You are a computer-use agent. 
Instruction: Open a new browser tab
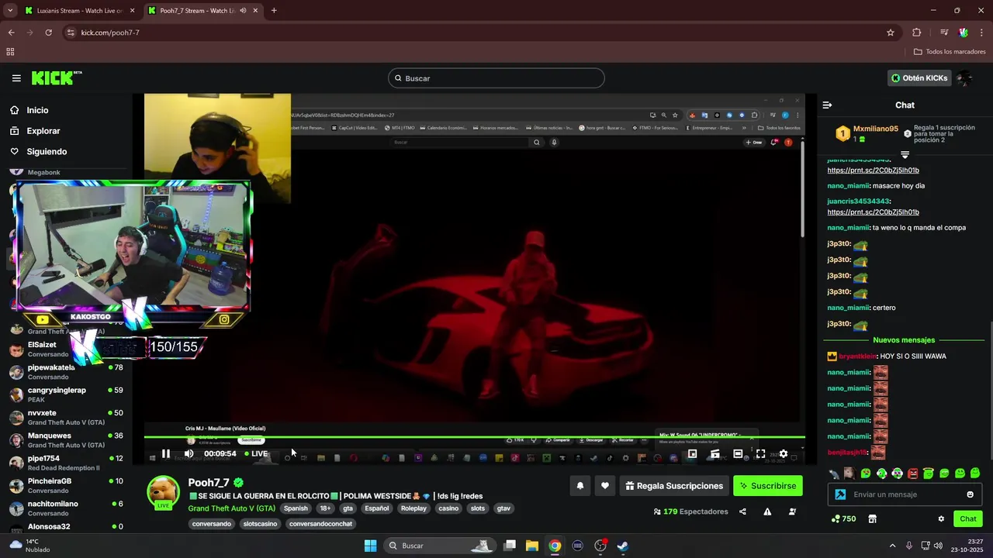[274, 11]
